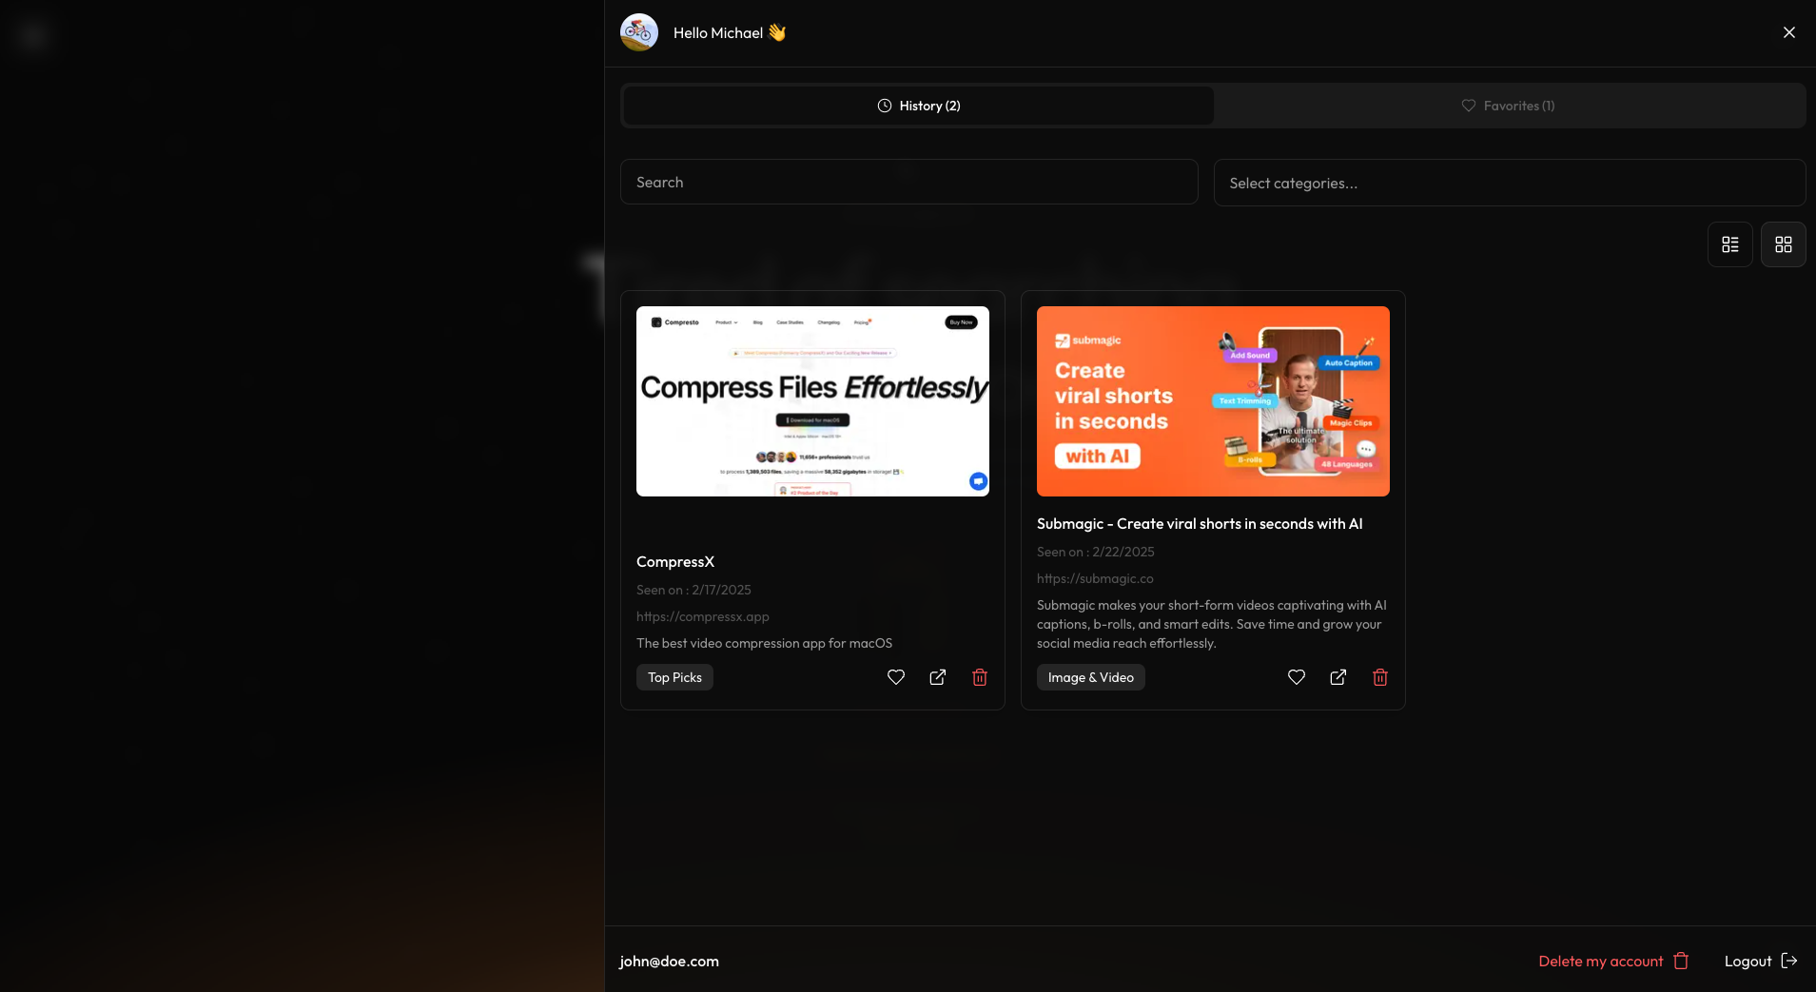Favorite the CompressX card with heart icon
Image resolution: width=1816 pixels, height=992 pixels.
(x=896, y=677)
